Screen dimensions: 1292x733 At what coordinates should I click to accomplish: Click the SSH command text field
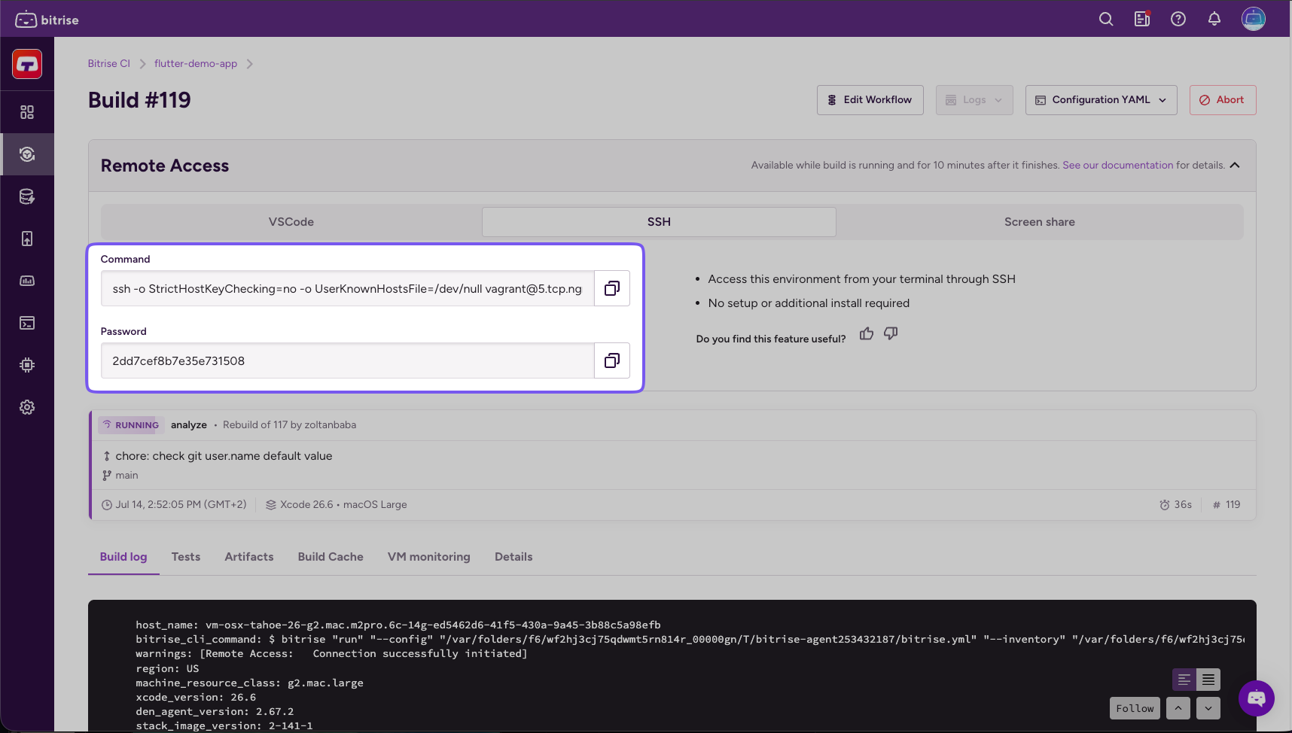348,288
